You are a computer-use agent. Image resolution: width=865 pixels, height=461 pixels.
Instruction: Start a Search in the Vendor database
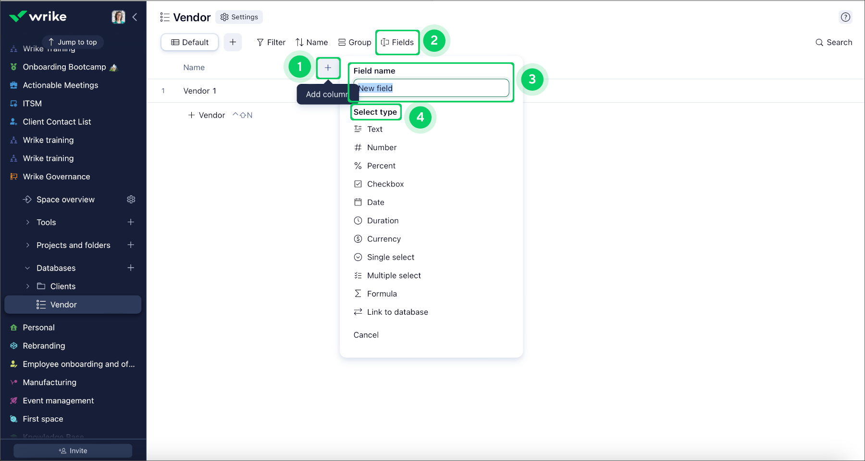point(833,42)
